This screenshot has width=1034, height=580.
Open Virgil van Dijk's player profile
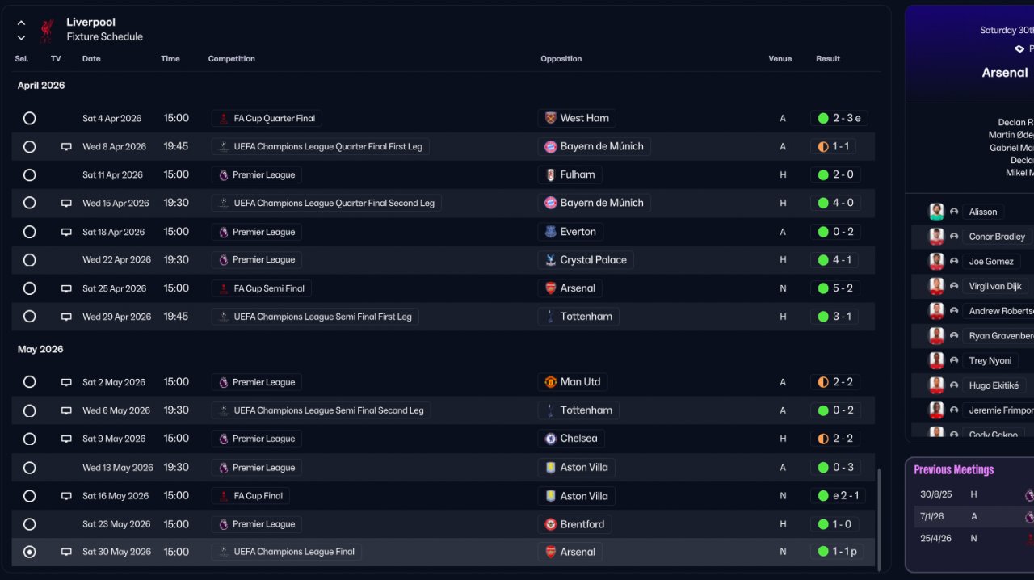pyautogui.click(x=994, y=286)
